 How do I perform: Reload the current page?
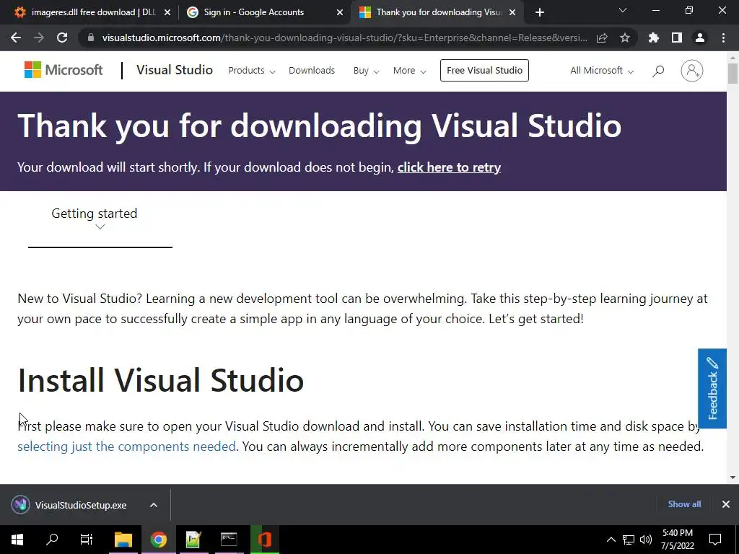coord(62,38)
